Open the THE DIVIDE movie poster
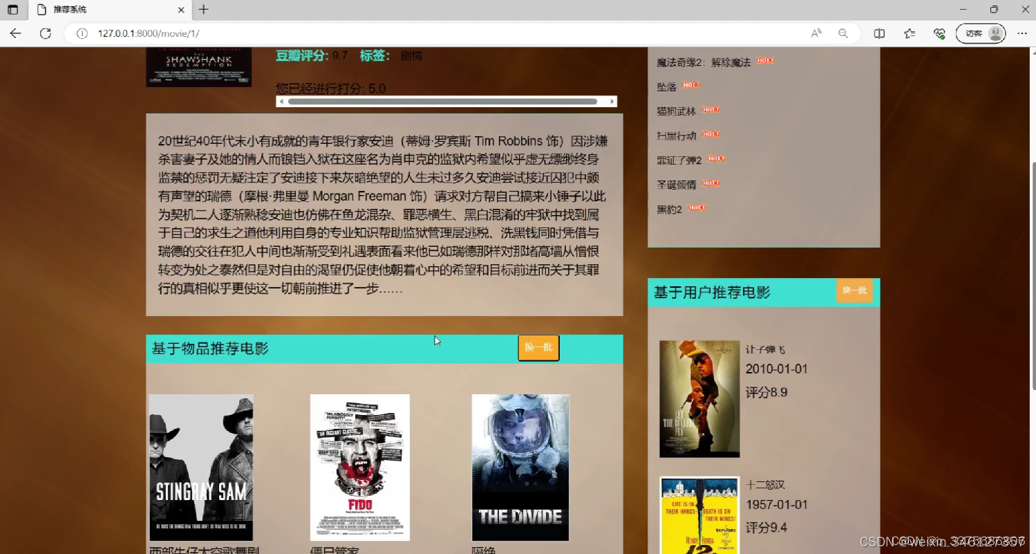 [x=520, y=467]
